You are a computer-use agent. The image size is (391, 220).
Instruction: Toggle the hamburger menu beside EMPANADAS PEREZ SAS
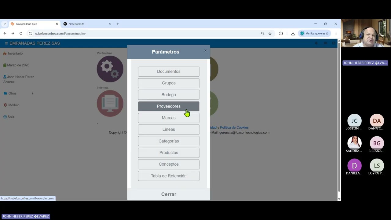6,43
